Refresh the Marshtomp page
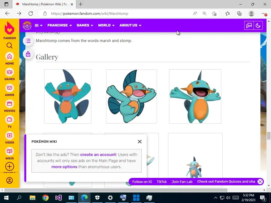 (31, 13)
